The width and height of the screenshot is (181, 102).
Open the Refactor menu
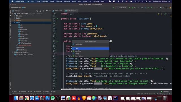click(x=67, y=1)
